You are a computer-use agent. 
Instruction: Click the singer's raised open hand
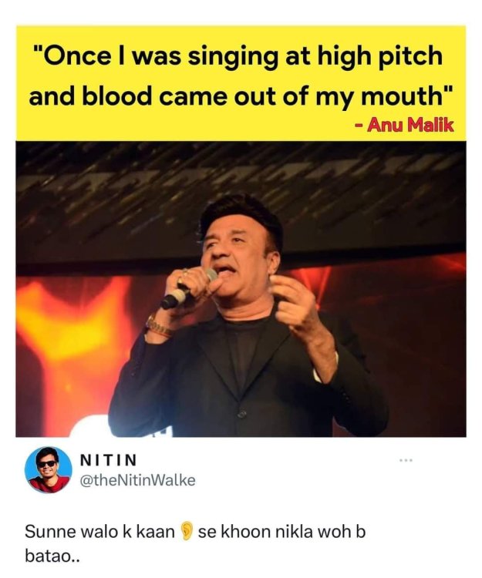coord(296,303)
